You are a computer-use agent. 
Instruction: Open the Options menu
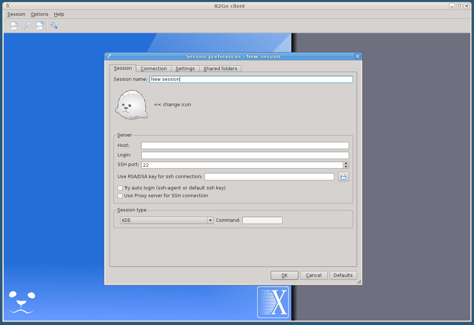tap(39, 14)
